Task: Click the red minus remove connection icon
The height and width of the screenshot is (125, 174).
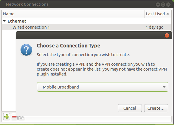Action: pos(14,117)
